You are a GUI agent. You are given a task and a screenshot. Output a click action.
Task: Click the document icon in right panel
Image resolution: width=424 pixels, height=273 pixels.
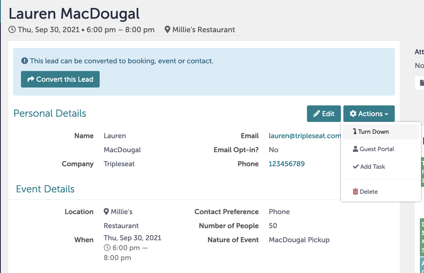click(422, 83)
